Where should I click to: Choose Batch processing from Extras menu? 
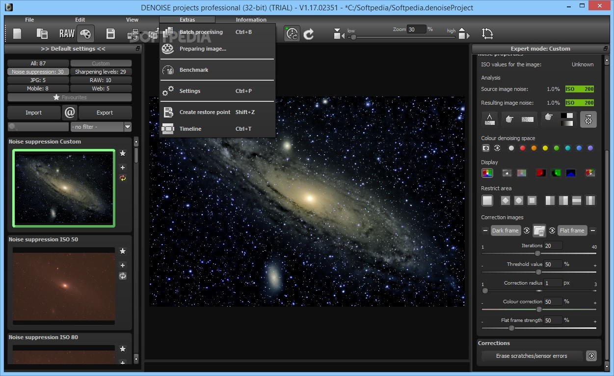tap(217, 32)
